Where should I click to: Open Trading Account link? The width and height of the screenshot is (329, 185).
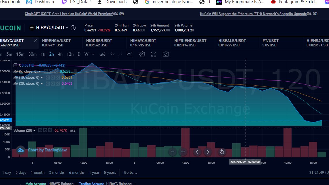click(92, 184)
